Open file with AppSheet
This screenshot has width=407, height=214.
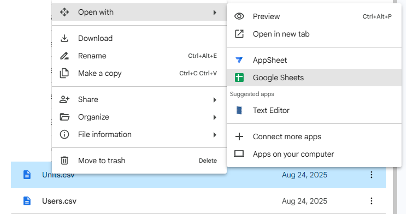pos(314,60)
